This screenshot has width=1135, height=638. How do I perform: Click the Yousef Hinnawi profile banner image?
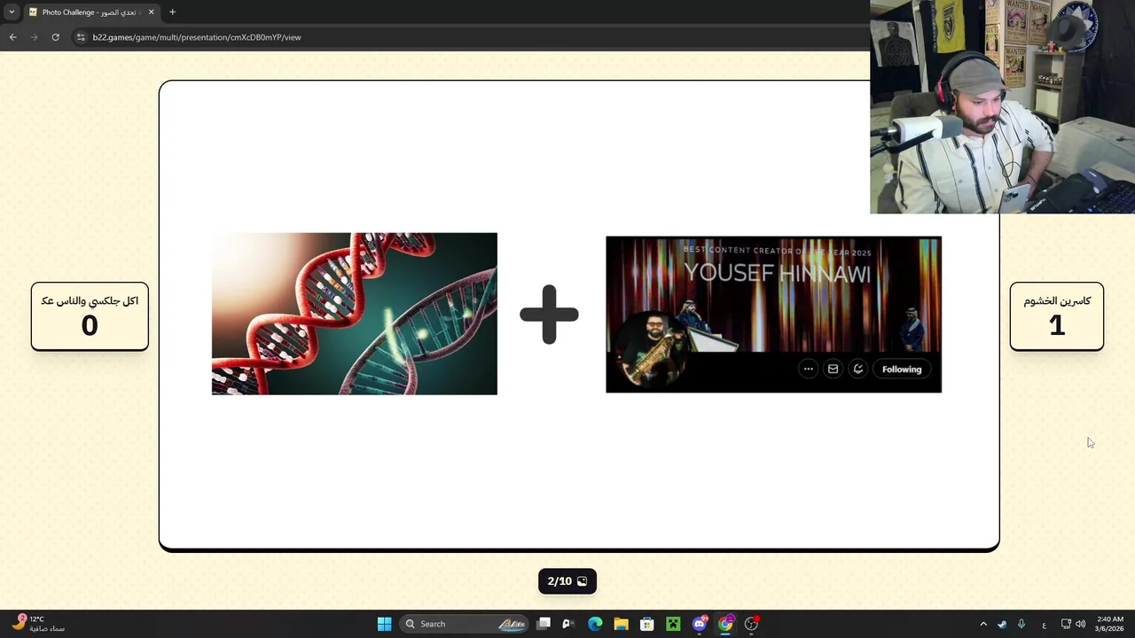[773, 315]
